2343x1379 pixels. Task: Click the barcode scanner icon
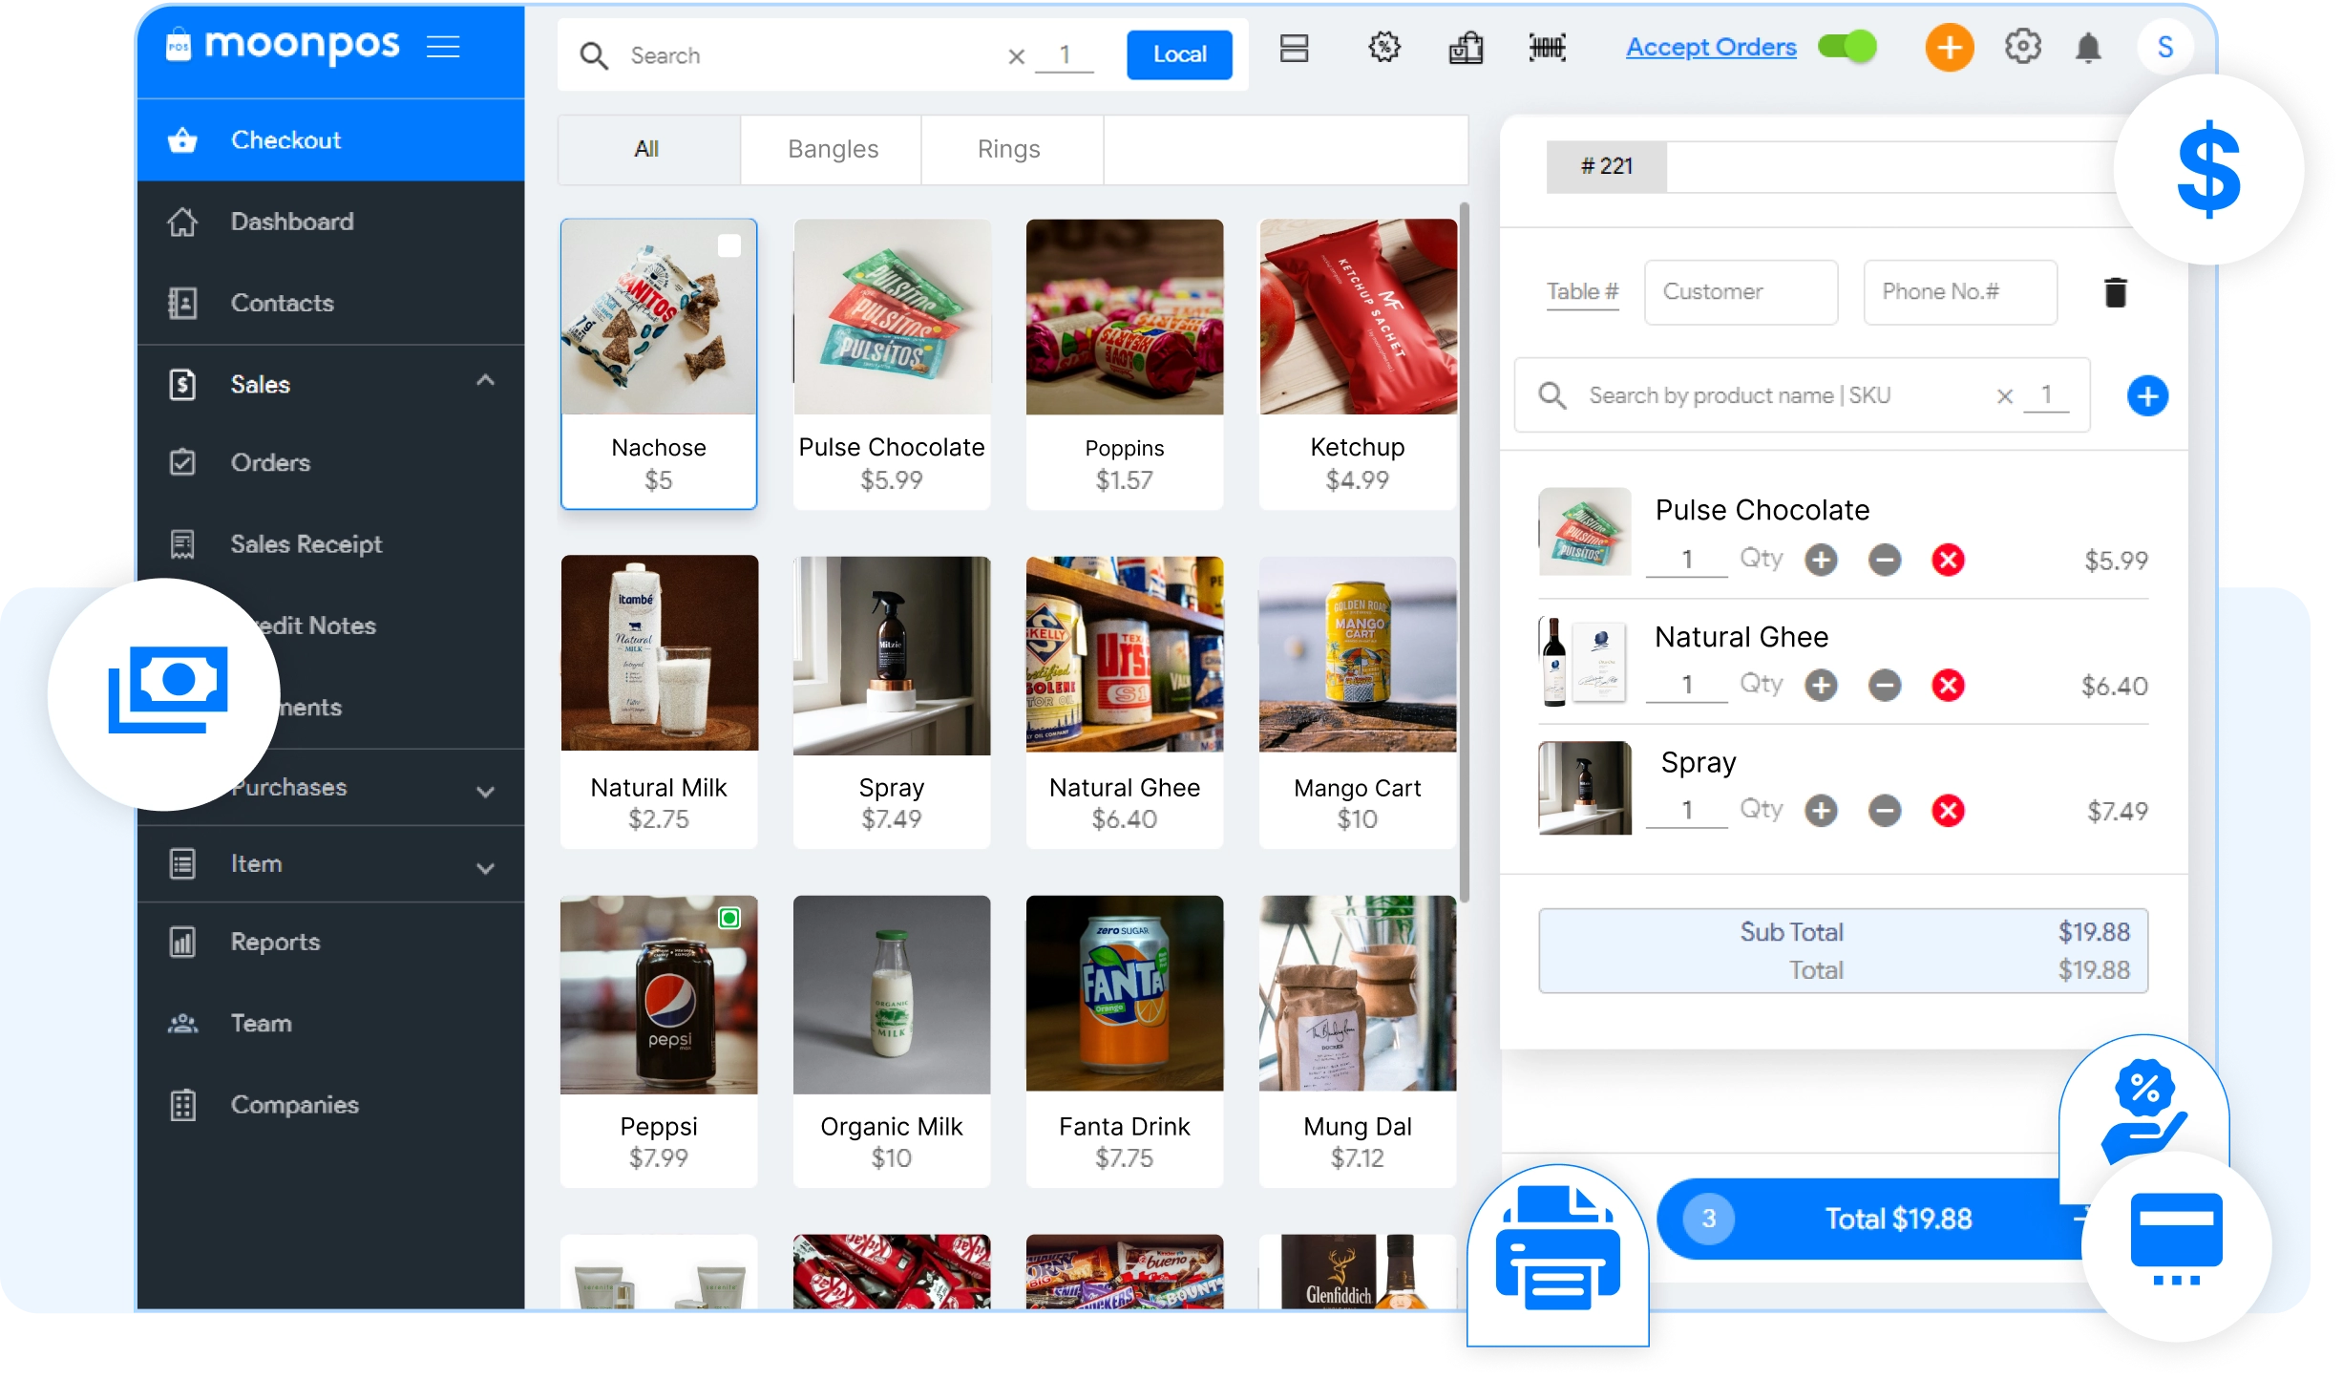[x=1547, y=48]
